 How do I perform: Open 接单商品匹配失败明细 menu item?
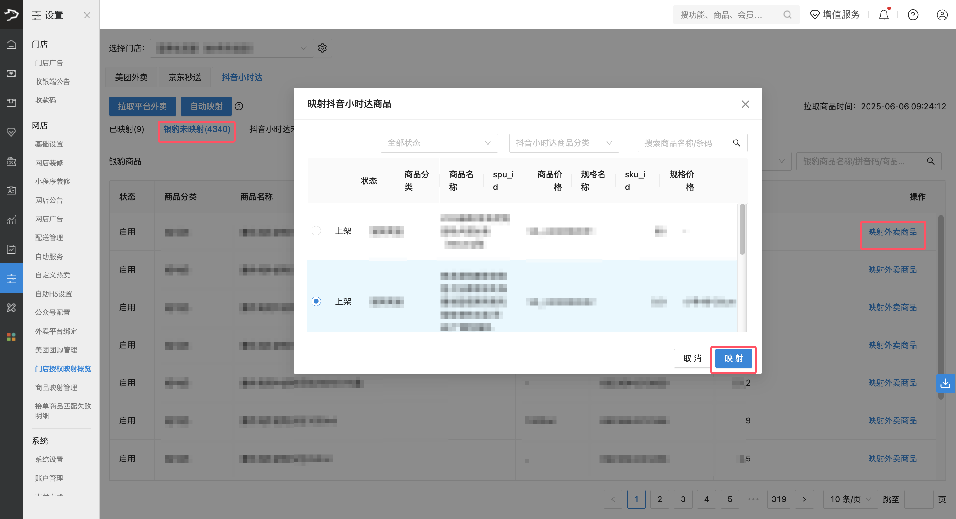[x=63, y=411]
